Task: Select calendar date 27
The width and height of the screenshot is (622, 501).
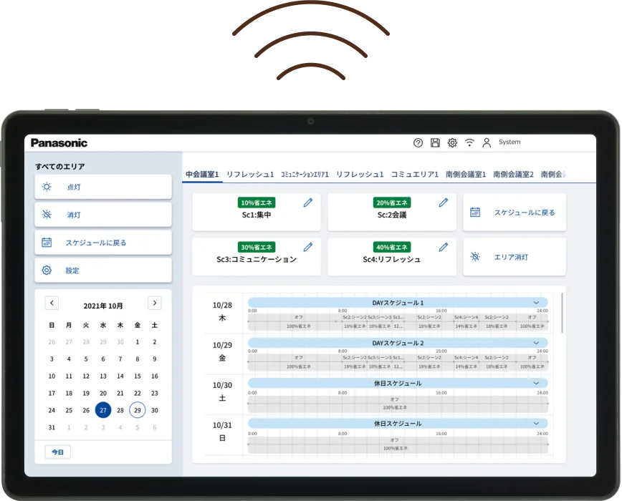Action: [103, 410]
